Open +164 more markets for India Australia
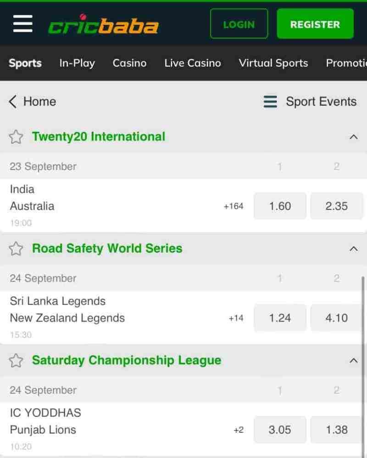 (x=234, y=206)
